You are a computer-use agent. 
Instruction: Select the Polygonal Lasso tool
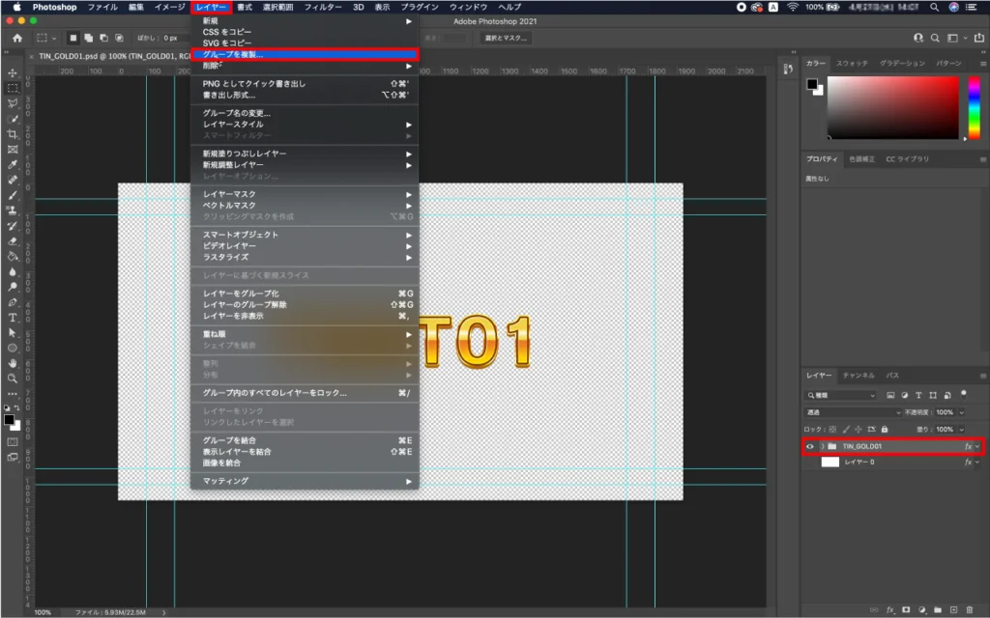click(12, 103)
